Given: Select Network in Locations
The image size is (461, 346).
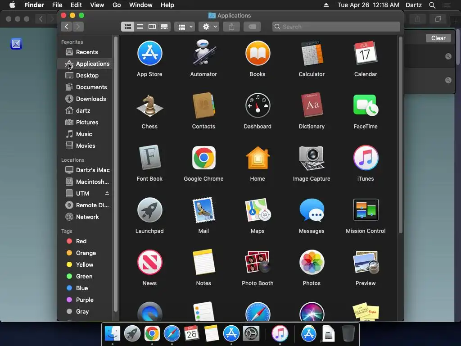Looking at the screenshot, I should click(x=85, y=217).
